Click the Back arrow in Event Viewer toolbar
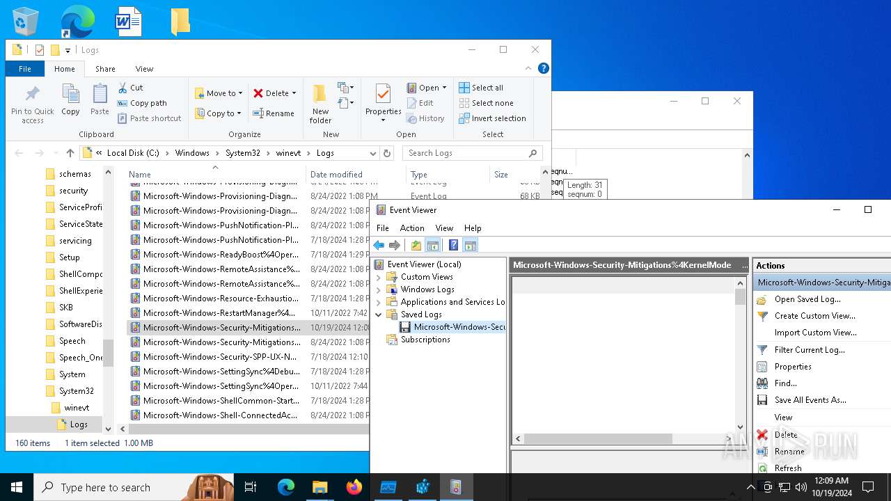Image resolution: width=891 pixels, height=501 pixels. (x=379, y=245)
